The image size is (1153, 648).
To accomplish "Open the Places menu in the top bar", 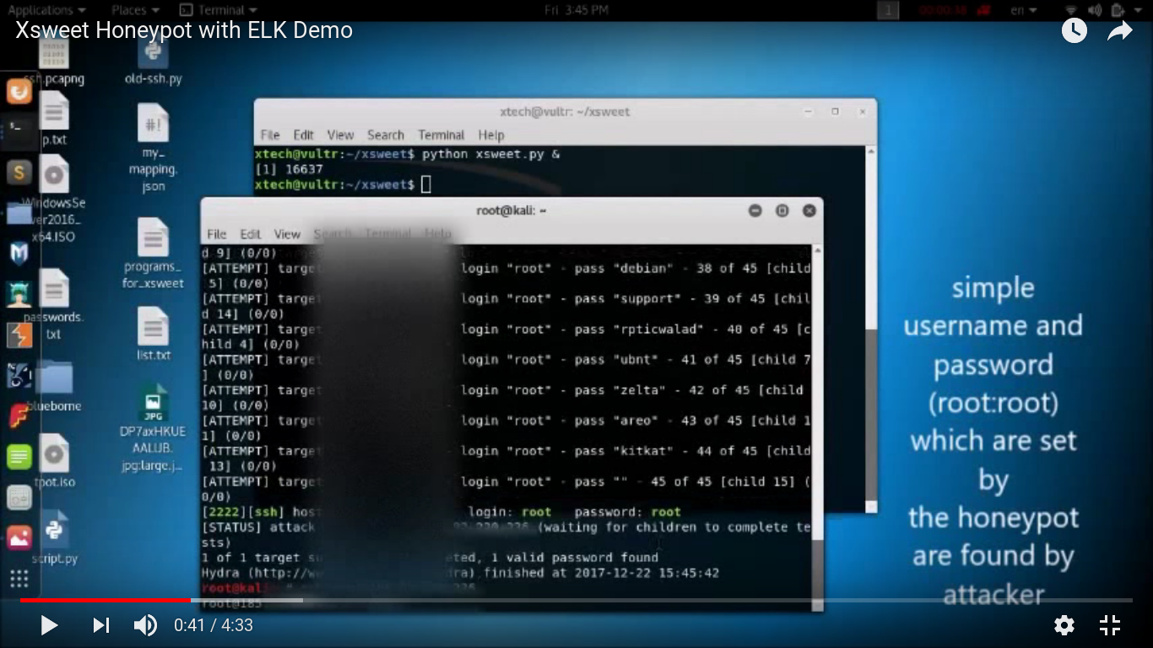I will [135, 10].
